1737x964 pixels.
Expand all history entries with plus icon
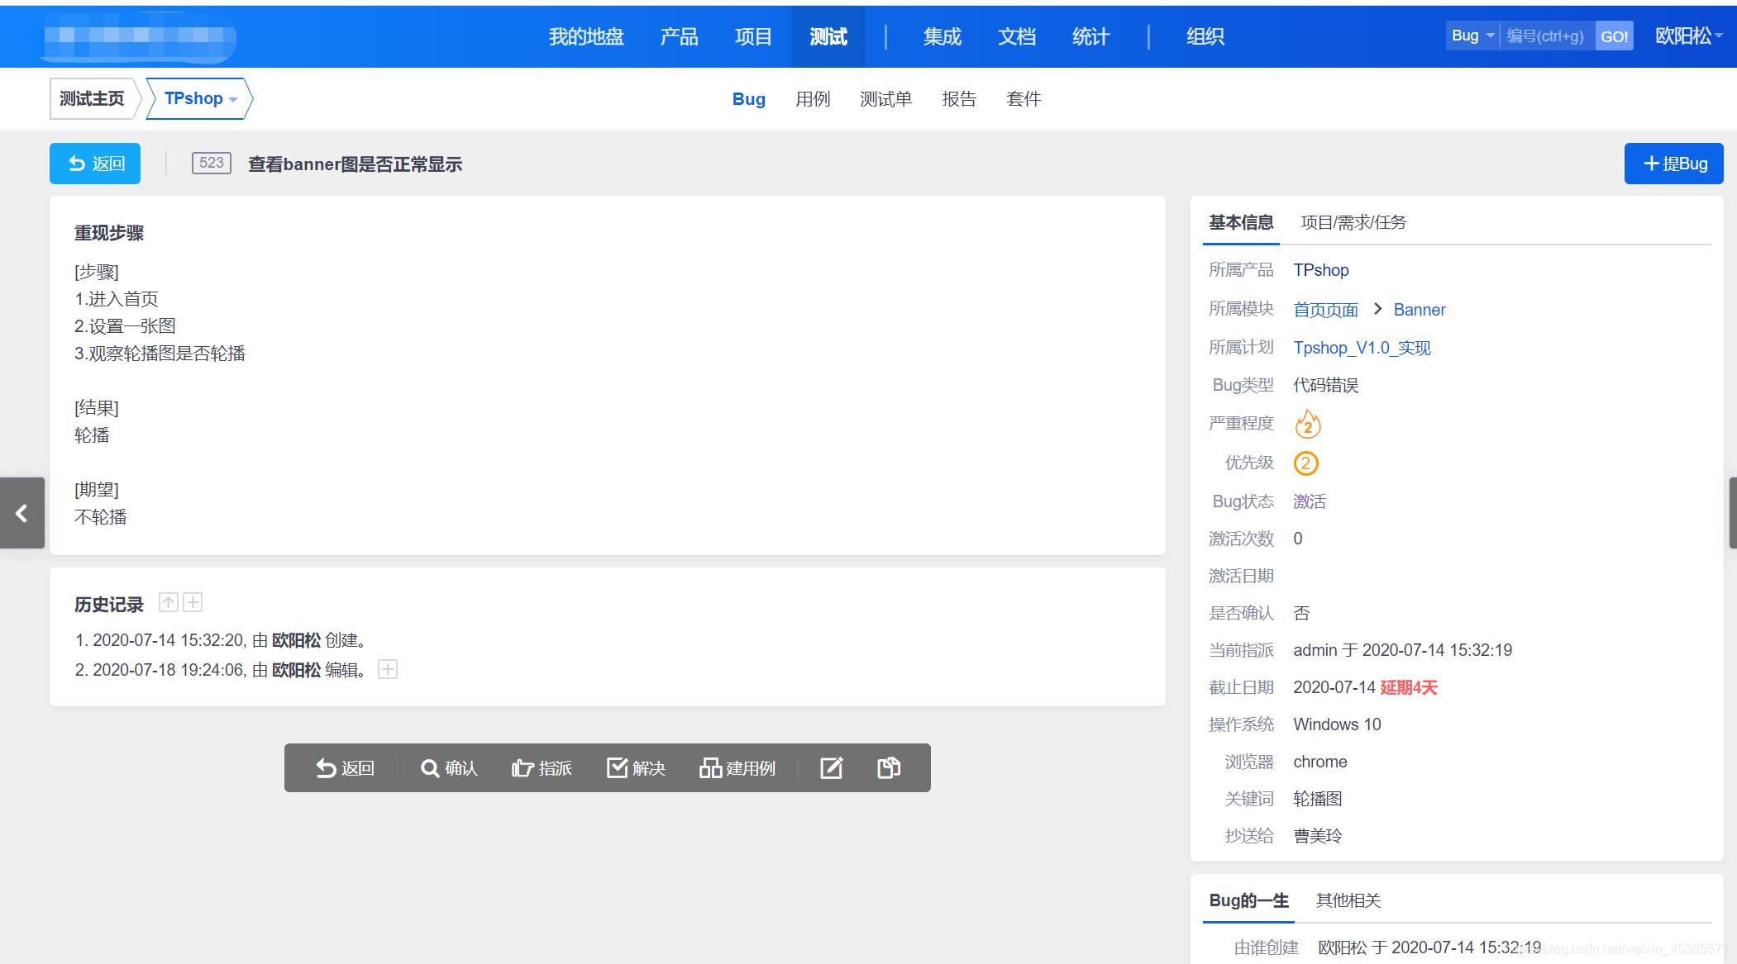tap(193, 602)
